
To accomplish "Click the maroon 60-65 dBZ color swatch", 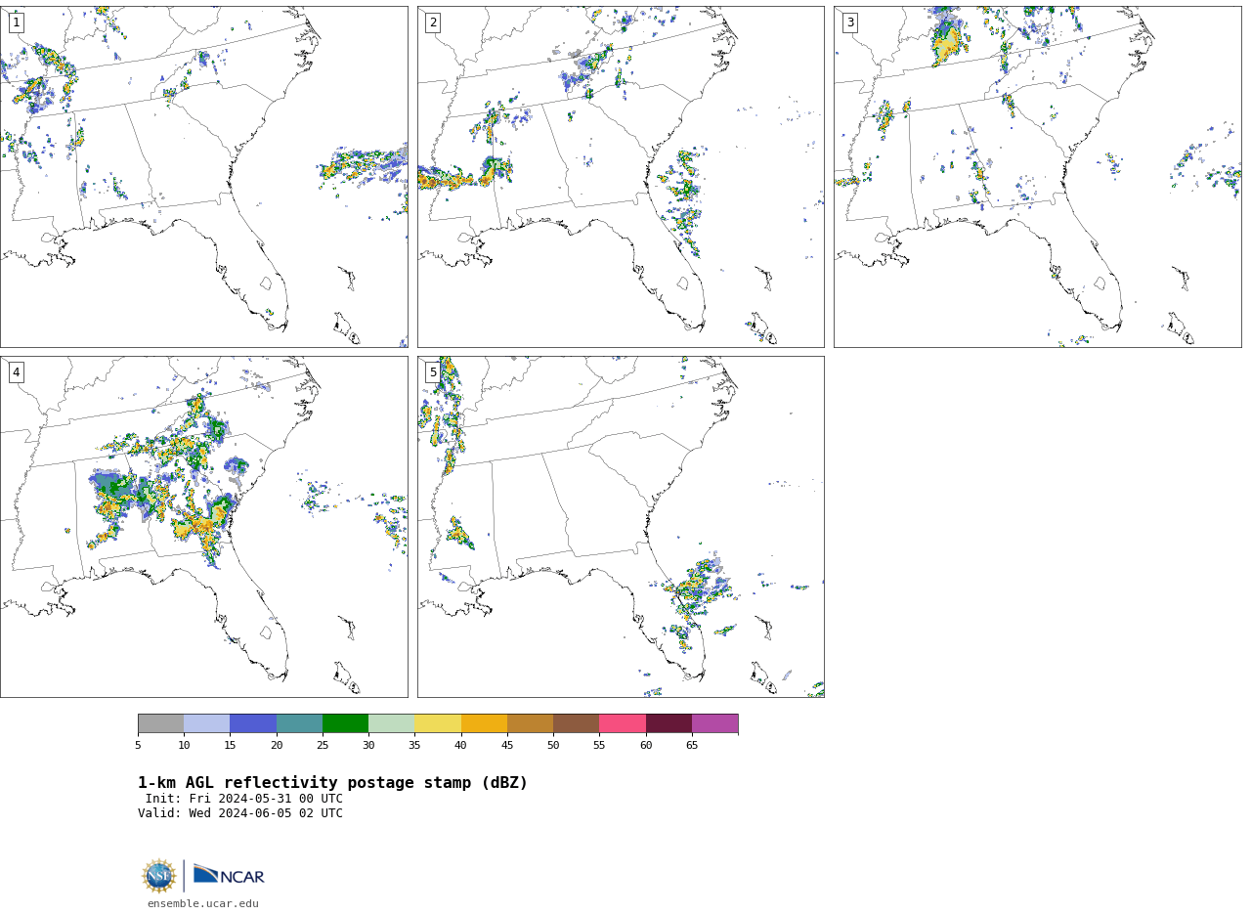I will [x=669, y=723].
